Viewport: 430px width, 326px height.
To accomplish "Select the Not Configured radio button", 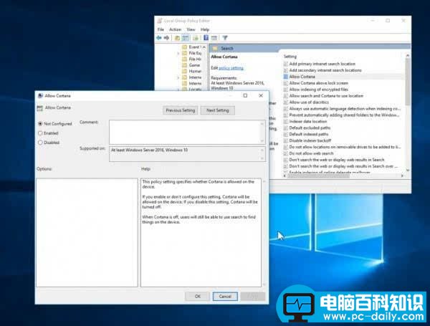I will 40,124.
